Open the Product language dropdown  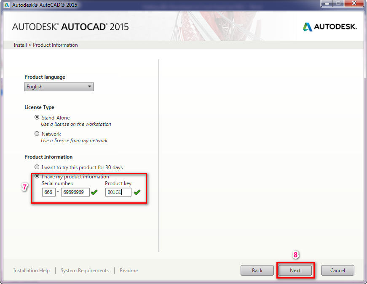coord(59,87)
